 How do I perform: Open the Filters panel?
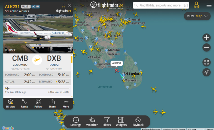click(107, 121)
